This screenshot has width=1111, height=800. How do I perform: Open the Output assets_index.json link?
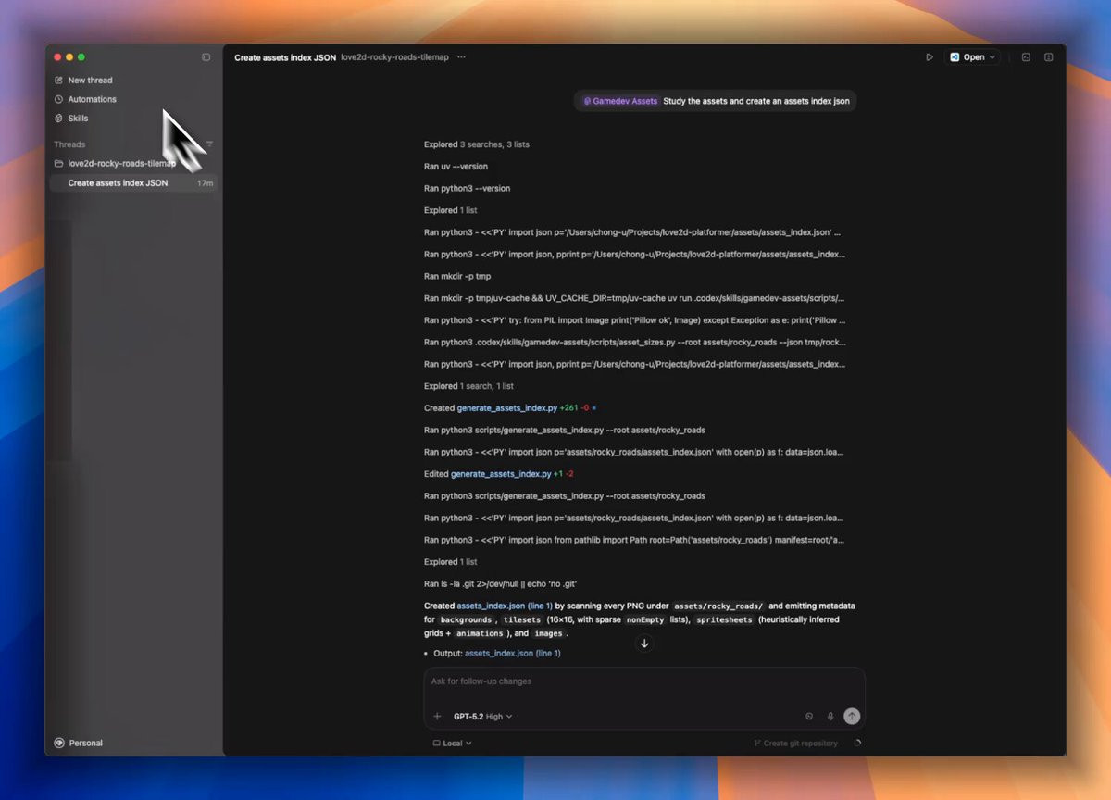[x=513, y=654]
